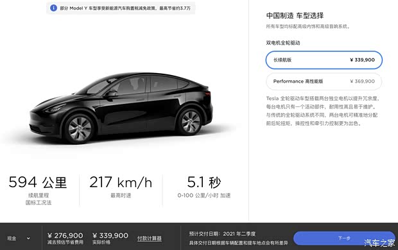Click the 双电机全轮驱动 section label
Viewport: 398px width, 250px height.
point(283,43)
